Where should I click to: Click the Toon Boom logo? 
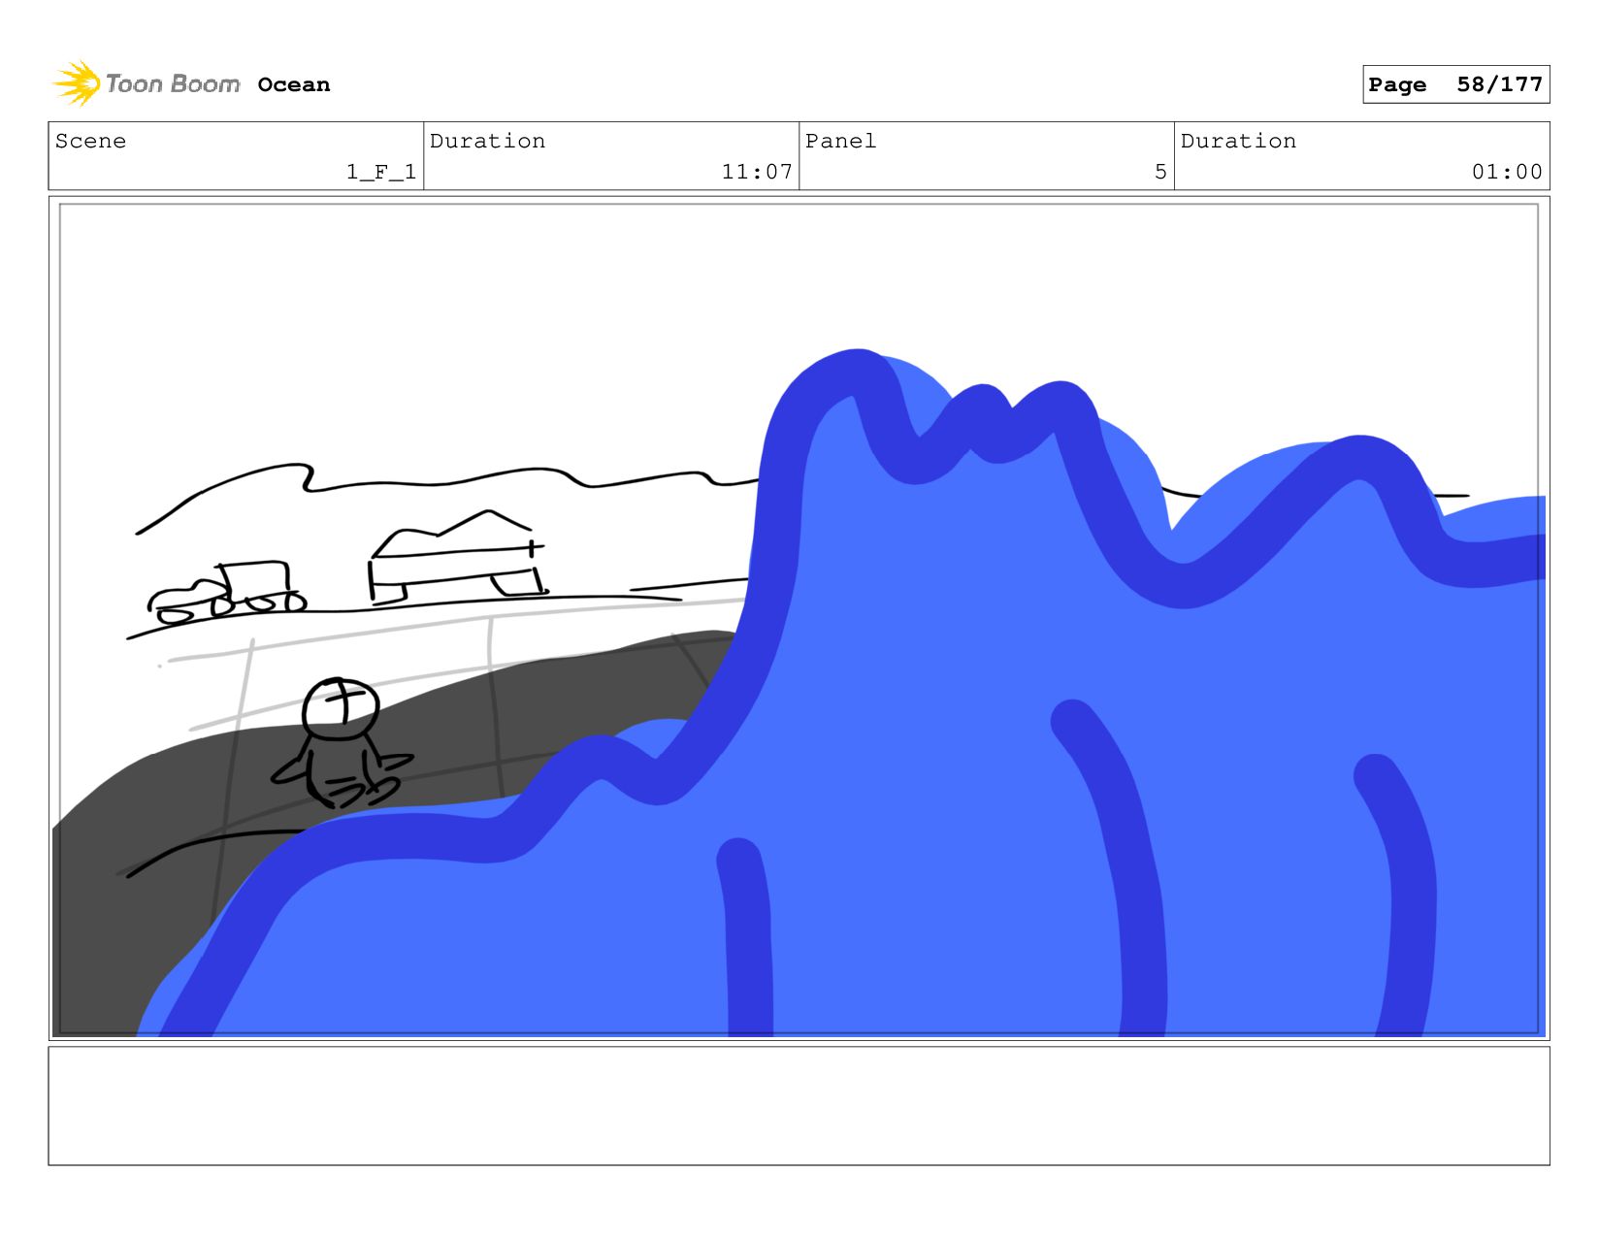pos(146,84)
